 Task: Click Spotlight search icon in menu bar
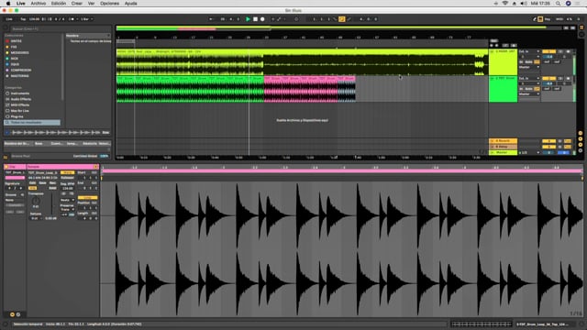tap(558, 4)
